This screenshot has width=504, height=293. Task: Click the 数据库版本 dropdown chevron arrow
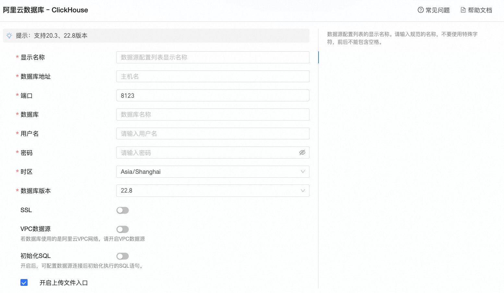[x=303, y=191]
